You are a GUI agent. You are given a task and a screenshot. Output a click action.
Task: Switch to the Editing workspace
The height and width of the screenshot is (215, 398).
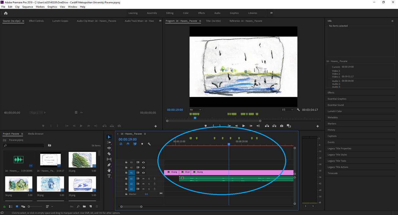(170, 13)
